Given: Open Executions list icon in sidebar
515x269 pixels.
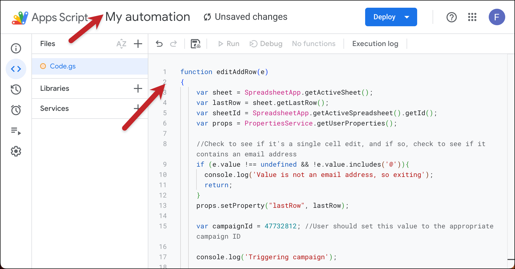Looking at the screenshot, I should coord(16,131).
